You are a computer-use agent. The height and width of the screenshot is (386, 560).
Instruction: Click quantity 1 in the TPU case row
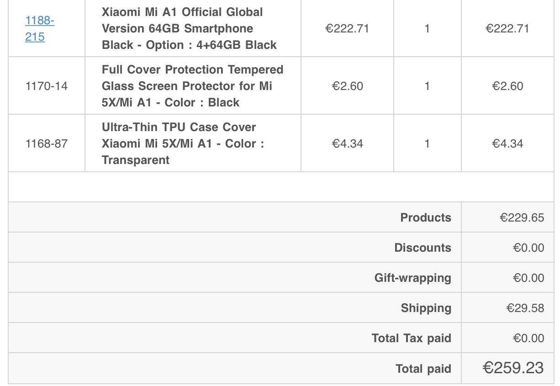coord(427,143)
